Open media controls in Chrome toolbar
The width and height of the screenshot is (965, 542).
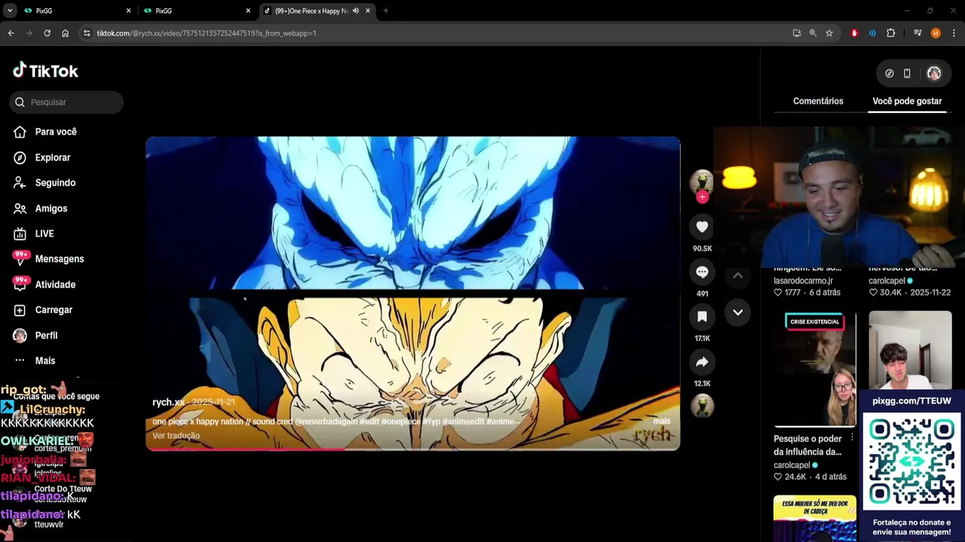(918, 33)
